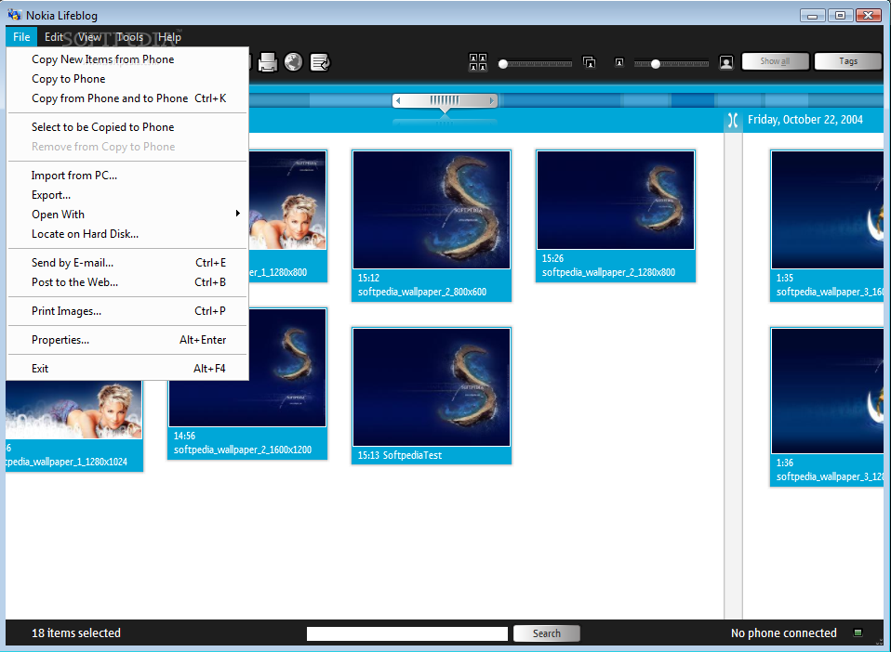Click the notes/edit page toolbar icon
Image resolution: width=891 pixels, height=652 pixels.
click(320, 62)
